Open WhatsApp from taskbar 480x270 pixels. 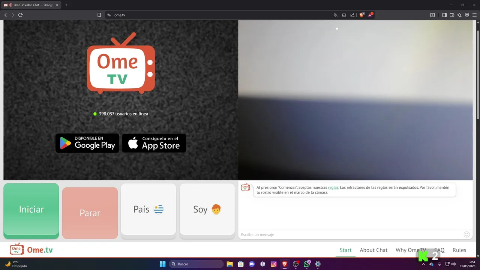coord(307,264)
